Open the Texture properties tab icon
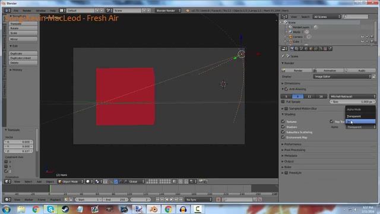This screenshot has height=214, width=380. point(325,49)
